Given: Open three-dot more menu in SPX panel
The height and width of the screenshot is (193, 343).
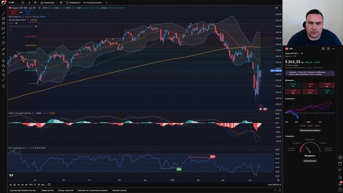Looking at the screenshot, I should 333,49.
